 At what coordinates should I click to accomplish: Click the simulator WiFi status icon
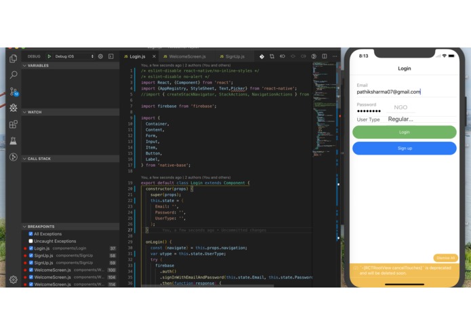tap(445, 56)
